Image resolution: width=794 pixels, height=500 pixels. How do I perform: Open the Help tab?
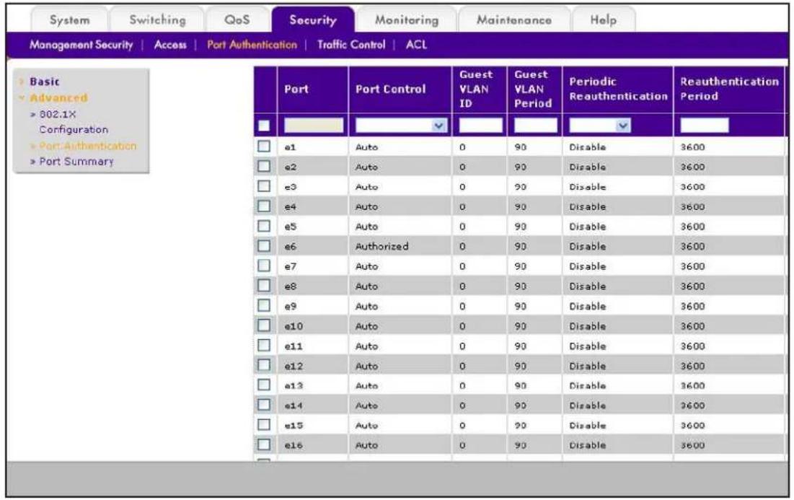point(603,19)
